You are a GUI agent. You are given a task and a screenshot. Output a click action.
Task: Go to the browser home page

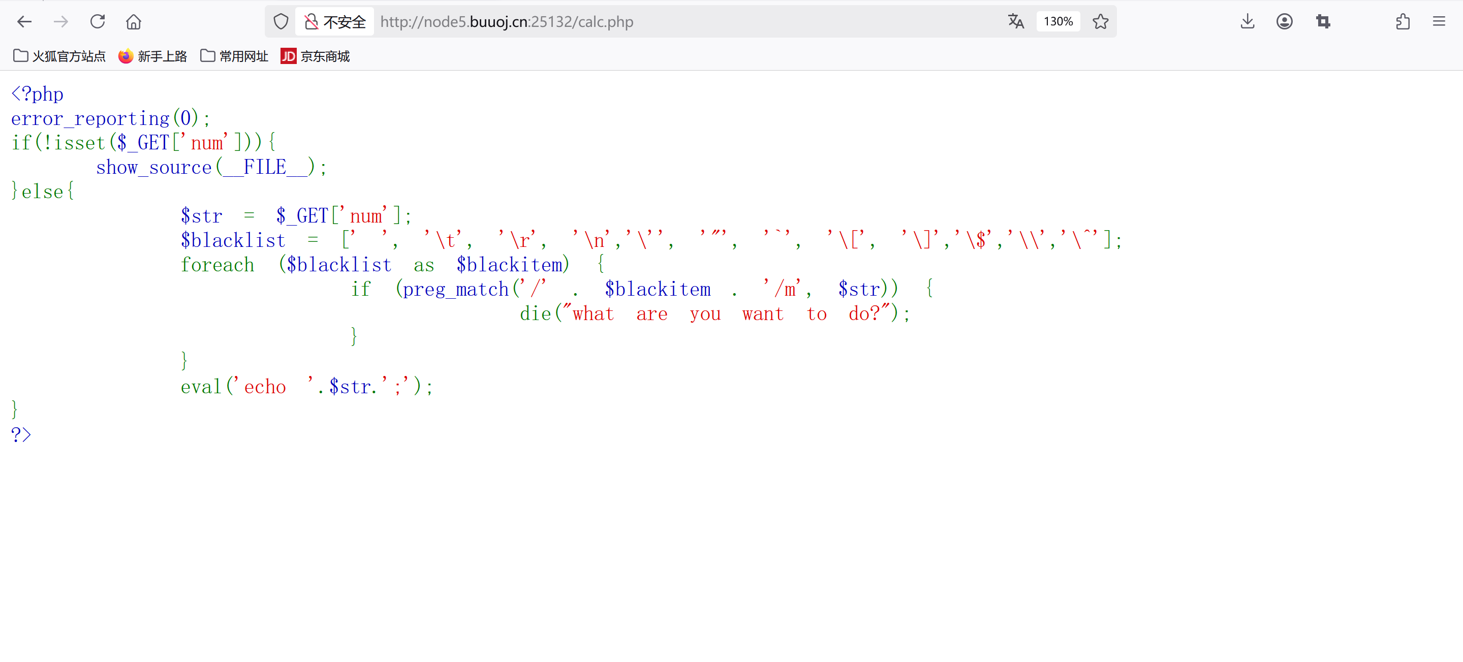(134, 21)
